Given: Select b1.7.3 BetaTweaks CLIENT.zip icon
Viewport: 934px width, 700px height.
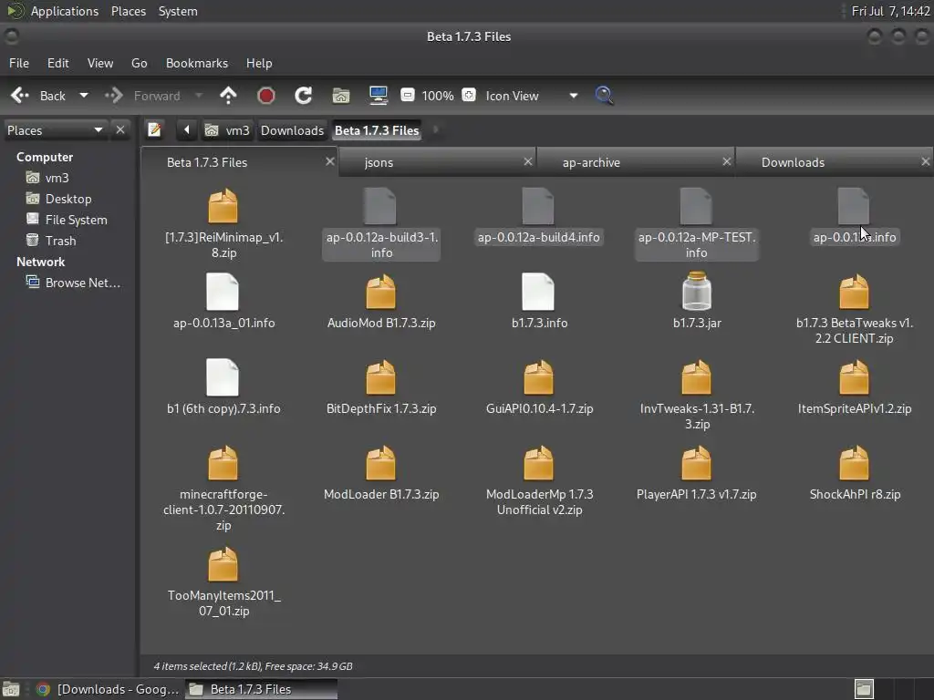Looking at the screenshot, I should (854, 293).
